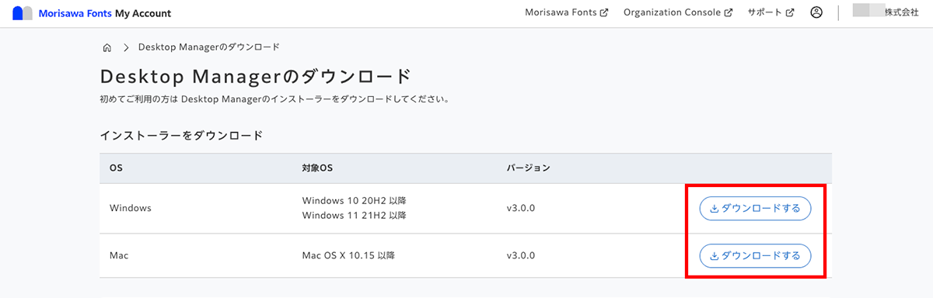Click the My Account title text
Screen dimensions: 933x298
click(x=143, y=13)
